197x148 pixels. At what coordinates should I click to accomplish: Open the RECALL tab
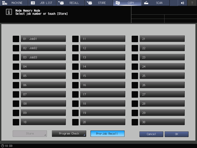click(x=70, y=3)
